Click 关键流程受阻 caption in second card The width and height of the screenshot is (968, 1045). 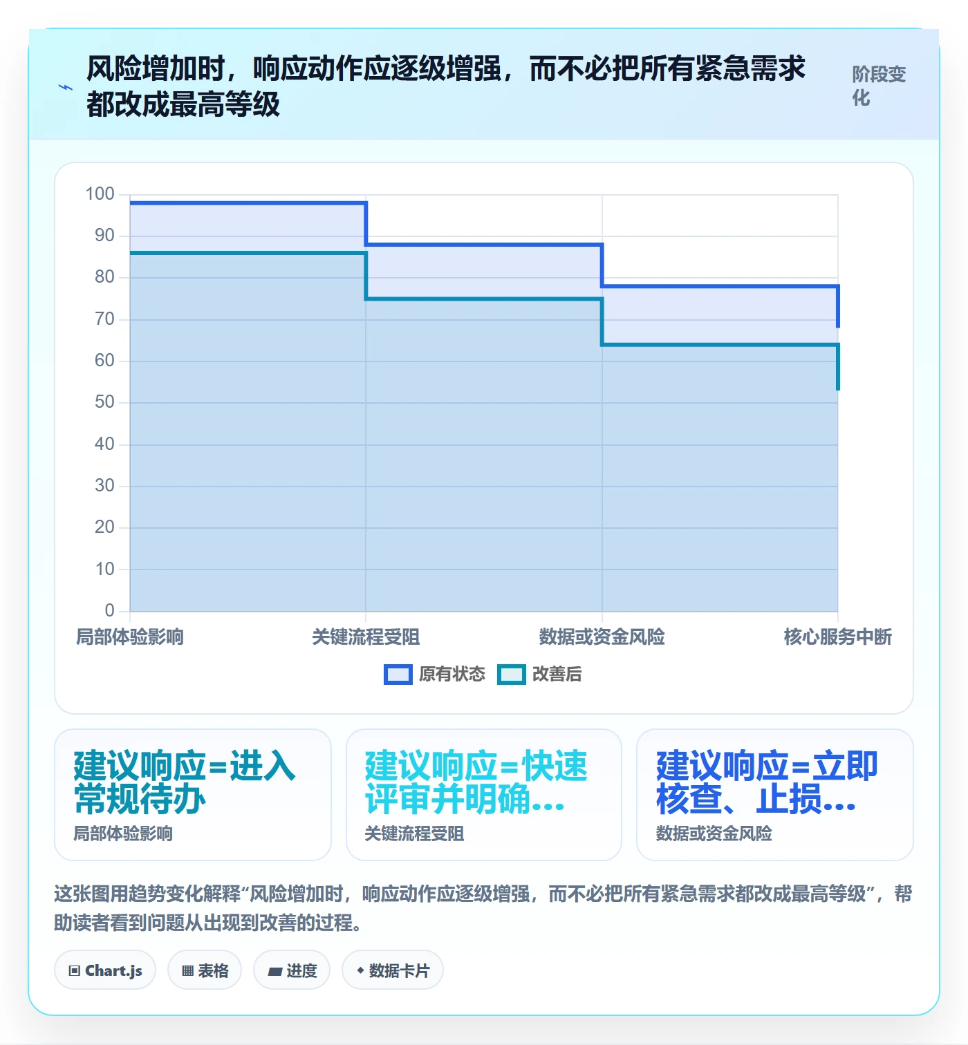pos(414,834)
